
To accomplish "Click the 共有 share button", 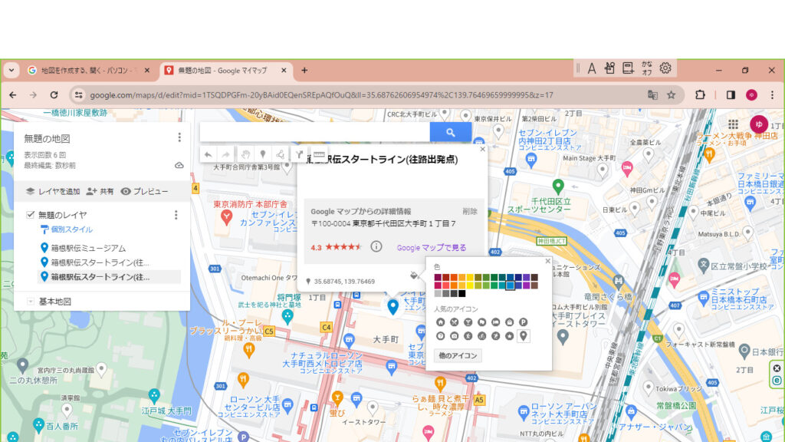I will [x=100, y=191].
